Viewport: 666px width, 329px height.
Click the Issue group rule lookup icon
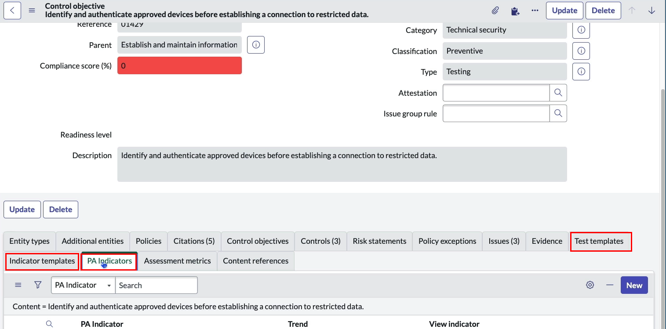tap(558, 113)
